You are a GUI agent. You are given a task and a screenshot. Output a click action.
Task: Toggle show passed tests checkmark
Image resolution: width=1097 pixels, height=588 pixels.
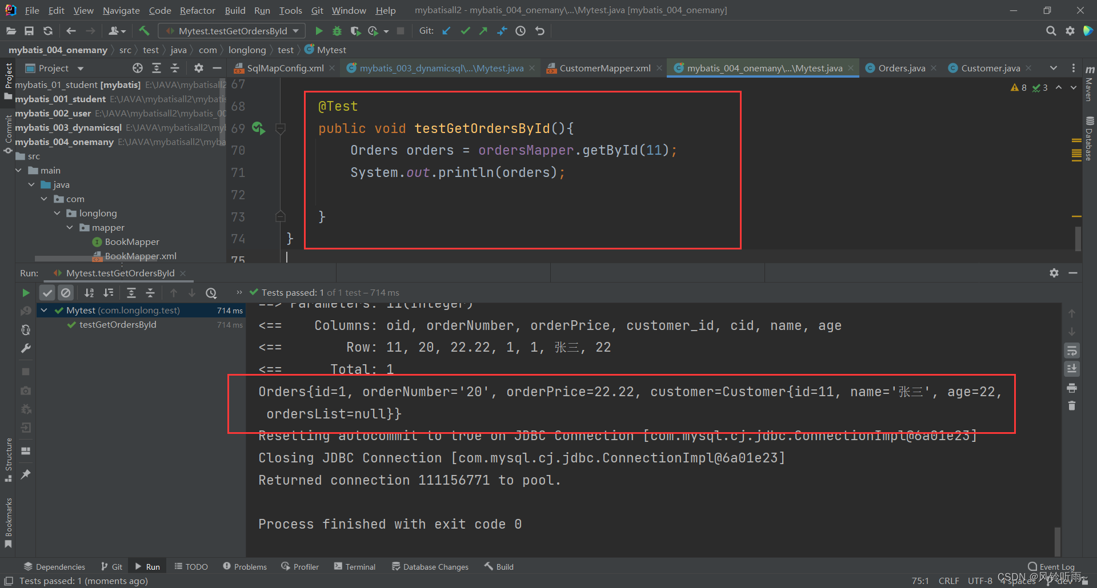coord(47,293)
